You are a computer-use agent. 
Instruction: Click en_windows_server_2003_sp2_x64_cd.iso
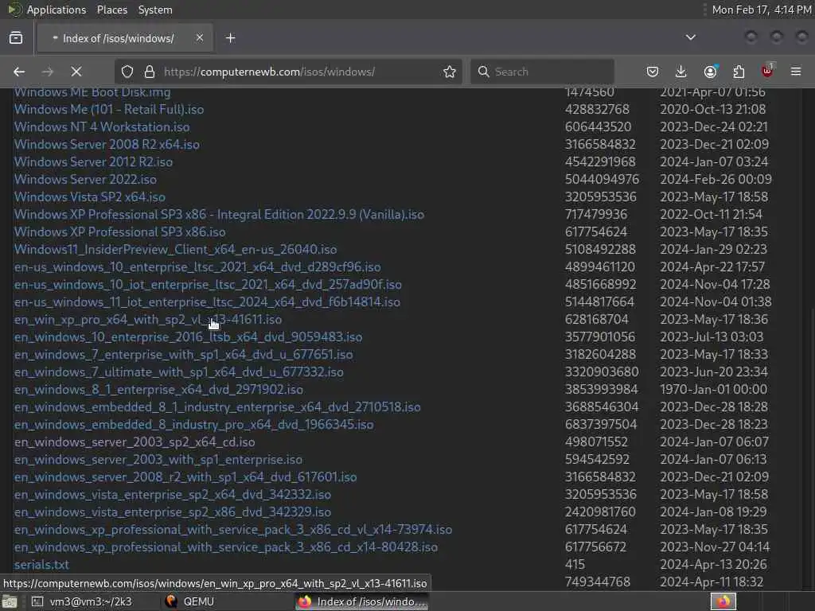point(135,442)
